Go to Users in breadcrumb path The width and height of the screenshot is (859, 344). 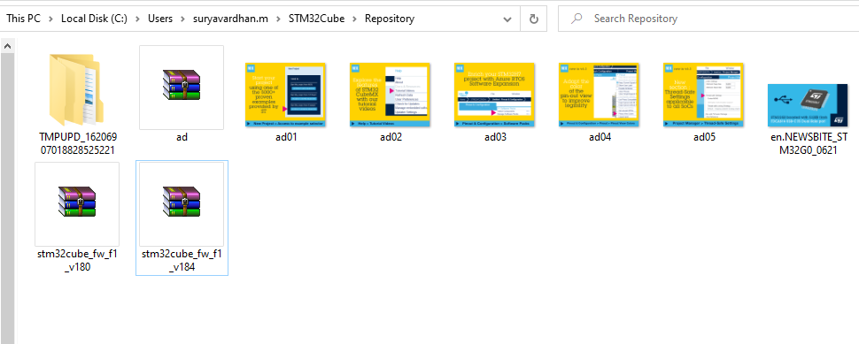pos(160,19)
